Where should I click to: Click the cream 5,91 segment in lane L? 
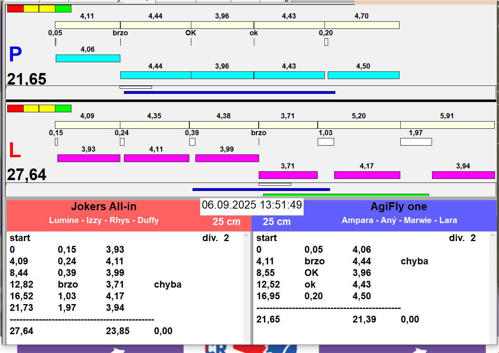[447, 125]
